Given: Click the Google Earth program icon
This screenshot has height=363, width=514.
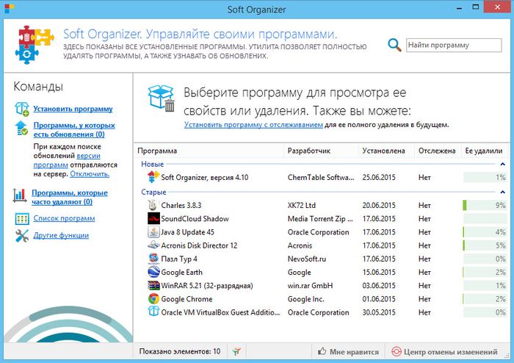Looking at the screenshot, I should [x=153, y=273].
